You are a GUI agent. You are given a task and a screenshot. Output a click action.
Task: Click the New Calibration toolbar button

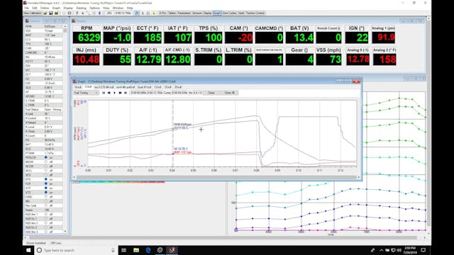(x=33, y=13)
